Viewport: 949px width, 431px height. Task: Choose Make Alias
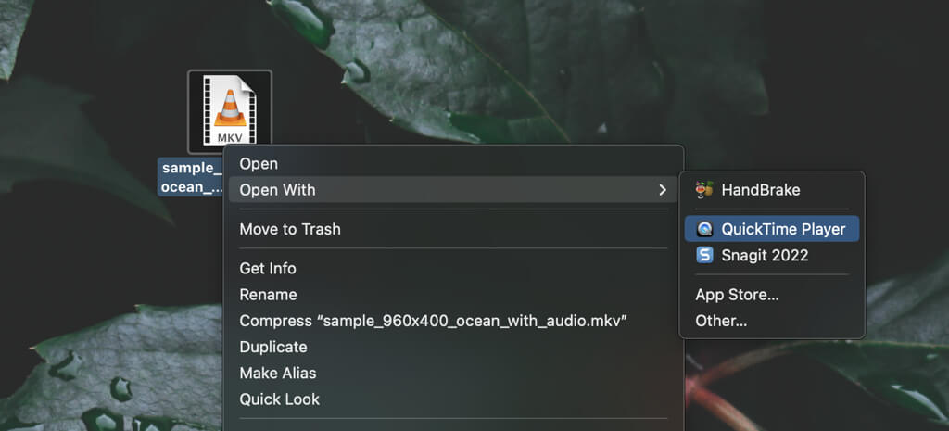click(453, 373)
